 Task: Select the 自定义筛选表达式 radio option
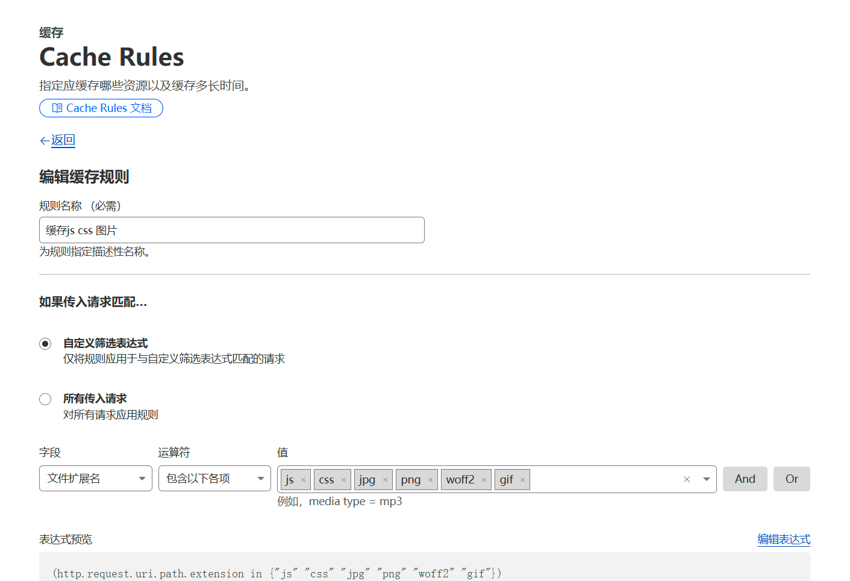[45, 344]
